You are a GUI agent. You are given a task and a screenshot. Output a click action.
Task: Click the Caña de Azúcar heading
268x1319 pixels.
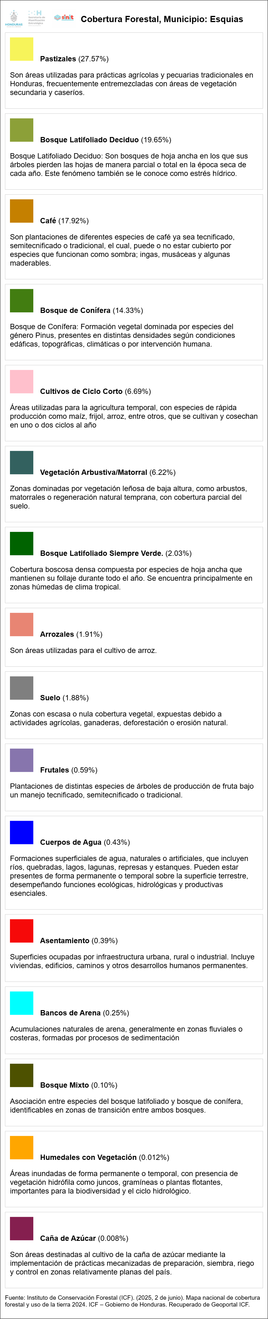click(x=68, y=1238)
